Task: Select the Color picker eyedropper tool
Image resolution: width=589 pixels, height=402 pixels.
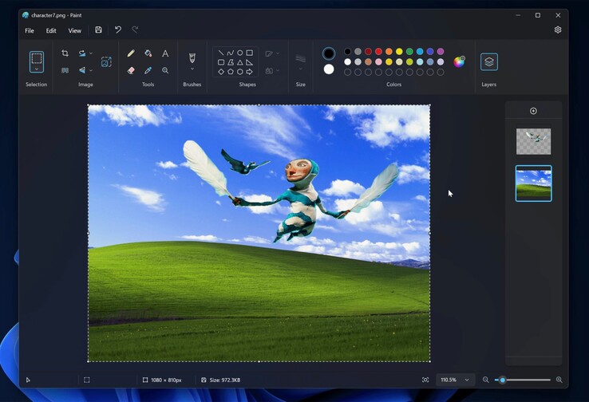Action: tap(148, 70)
